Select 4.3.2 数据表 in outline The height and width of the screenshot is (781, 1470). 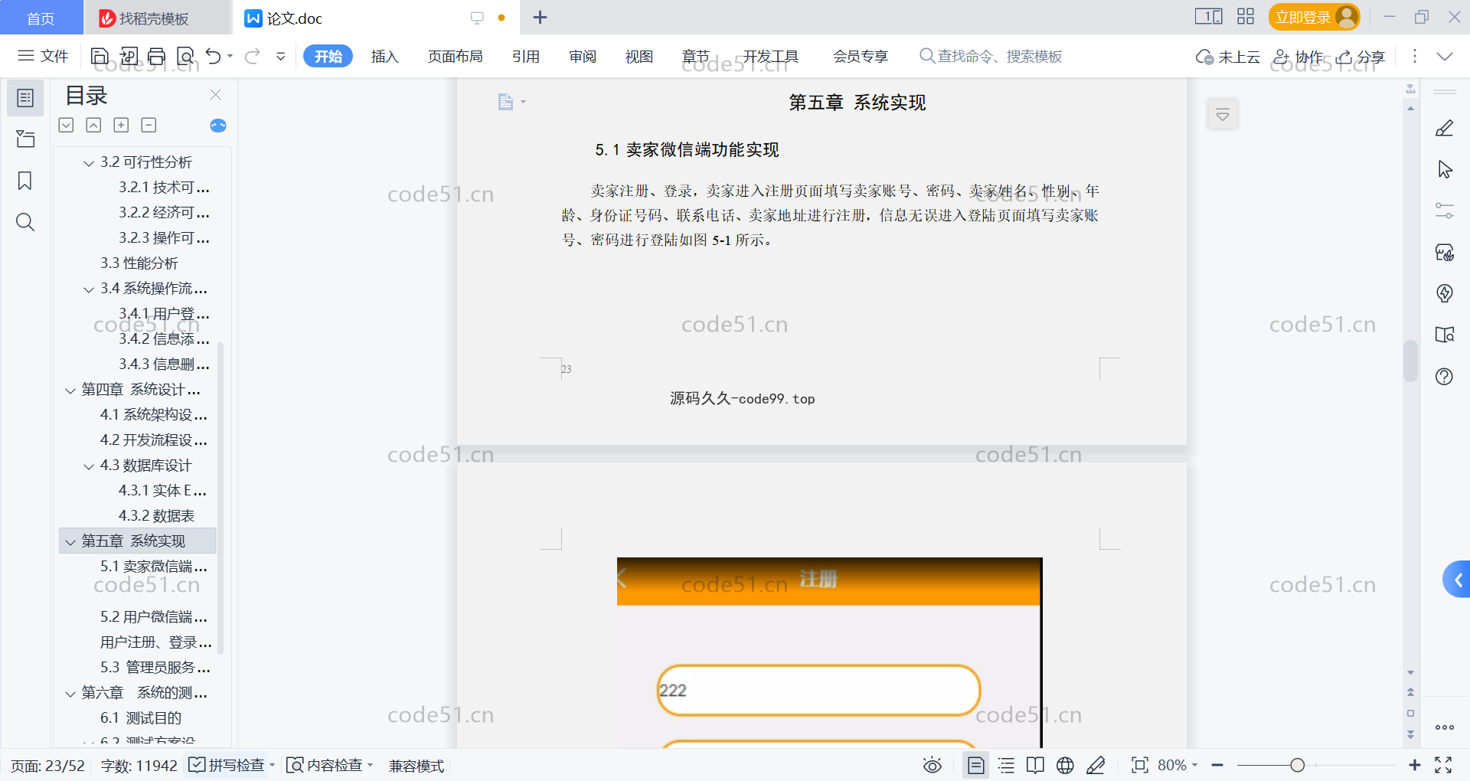156,516
